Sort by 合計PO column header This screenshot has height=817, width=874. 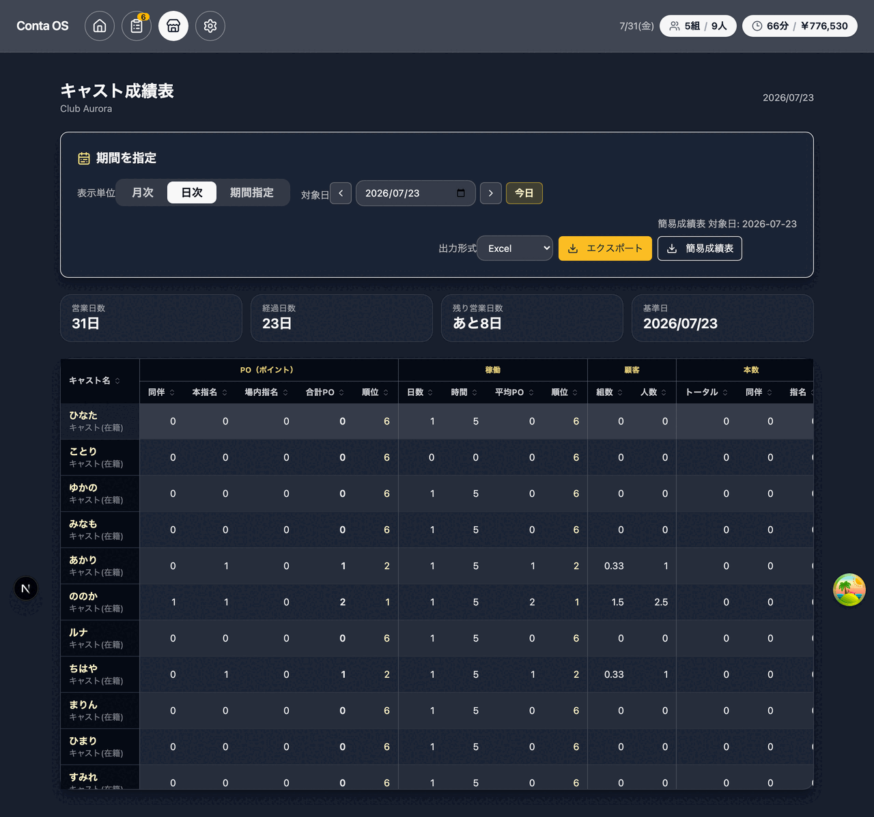tap(325, 392)
